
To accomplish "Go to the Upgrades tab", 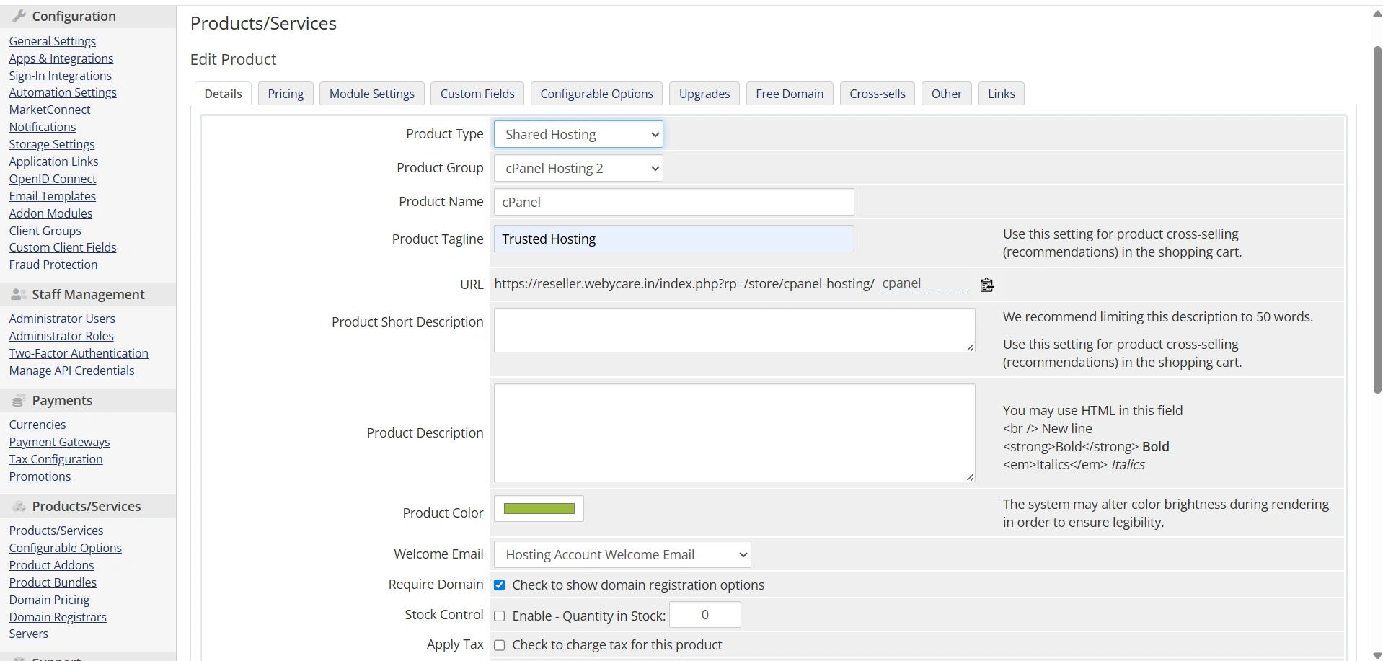I will point(704,94).
